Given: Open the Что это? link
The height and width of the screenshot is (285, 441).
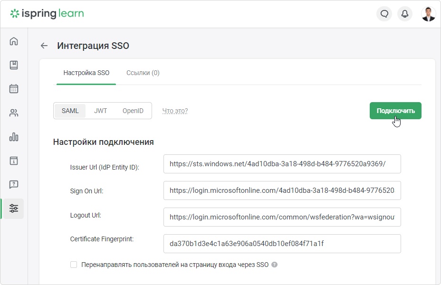Looking at the screenshot, I should pyautogui.click(x=175, y=111).
